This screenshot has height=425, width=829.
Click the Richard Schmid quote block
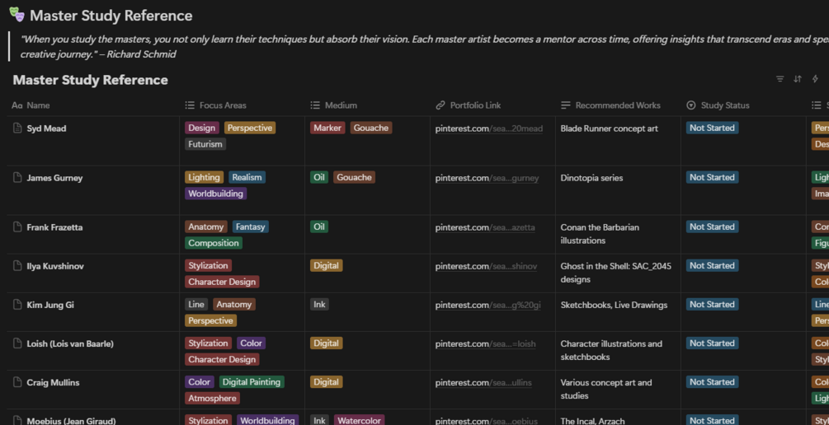pyautogui.click(x=417, y=46)
